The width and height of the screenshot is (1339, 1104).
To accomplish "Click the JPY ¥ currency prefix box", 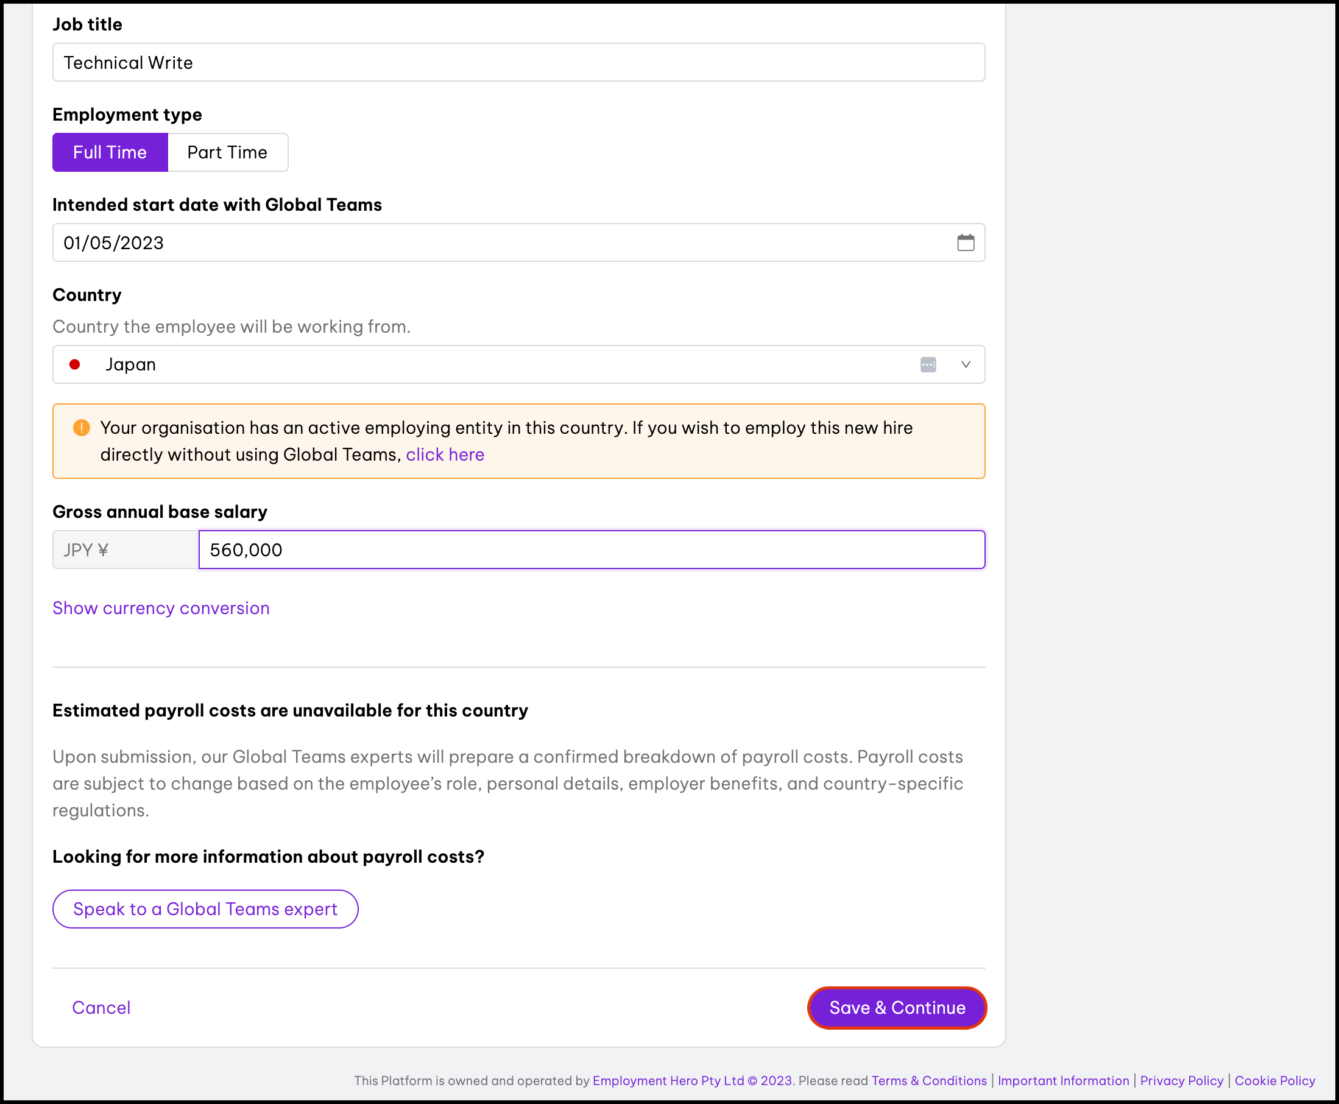I will (125, 550).
